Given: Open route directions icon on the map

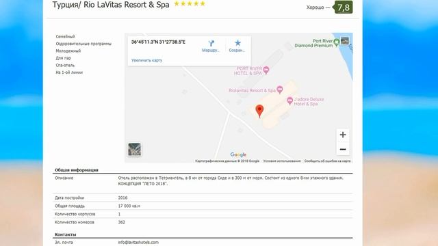Looking at the screenshot, I should click(211, 43).
